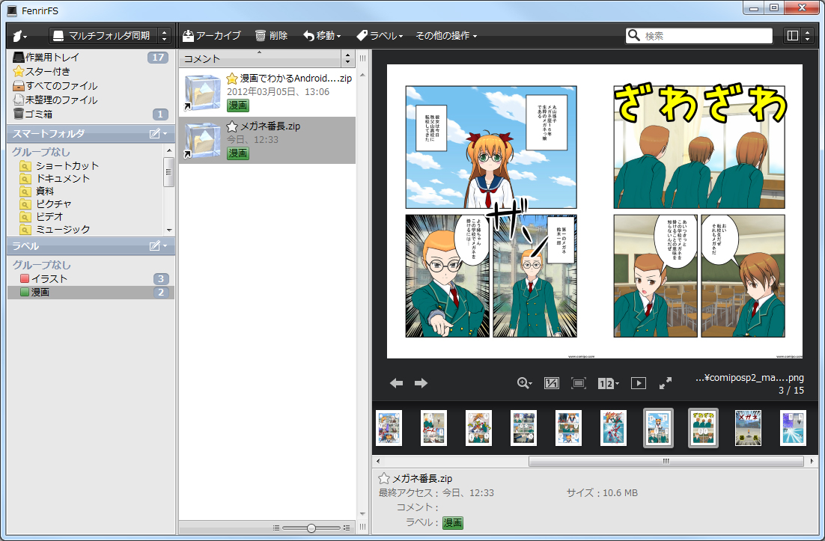
Task: Open the 移動 (Move) dropdown
Action: coord(321,34)
